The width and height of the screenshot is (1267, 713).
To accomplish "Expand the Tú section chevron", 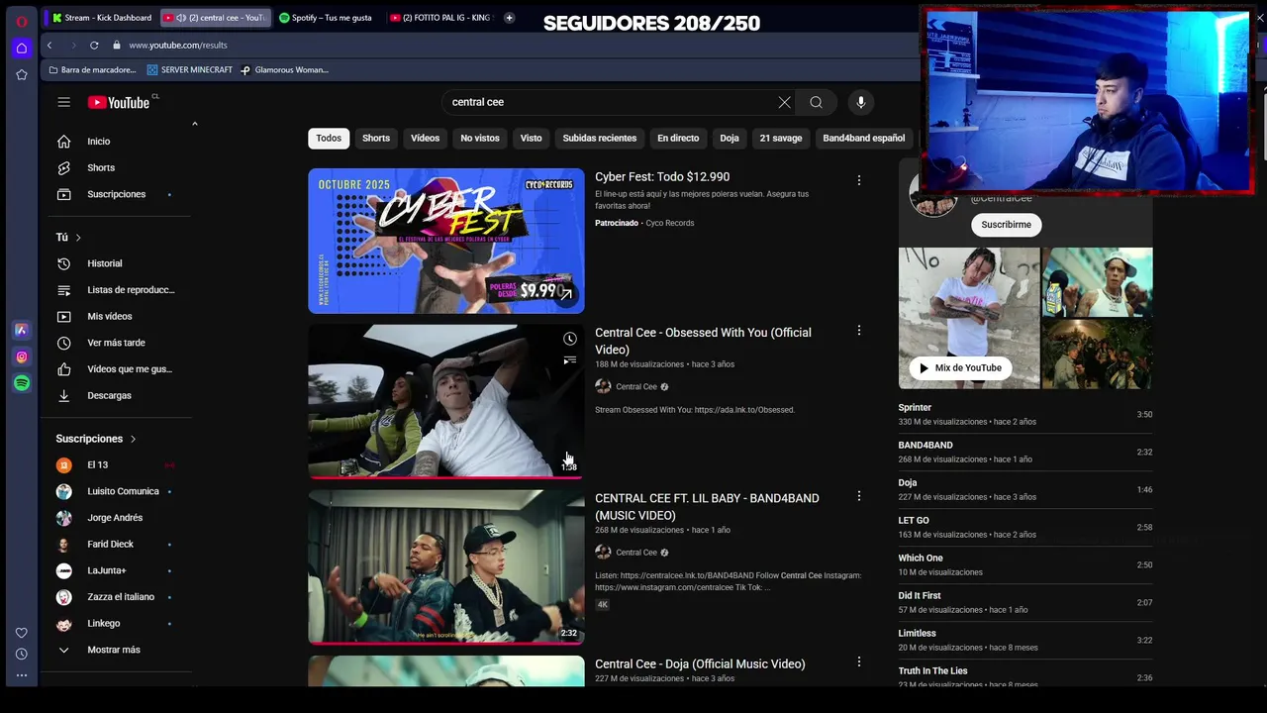I will pyautogui.click(x=78, y=238).
